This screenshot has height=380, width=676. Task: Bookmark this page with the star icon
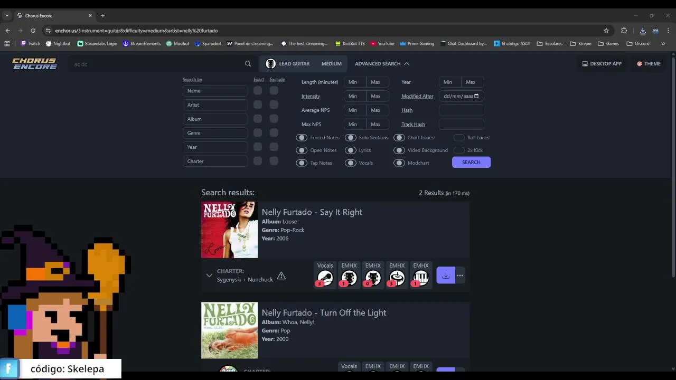tap(606, 31)
